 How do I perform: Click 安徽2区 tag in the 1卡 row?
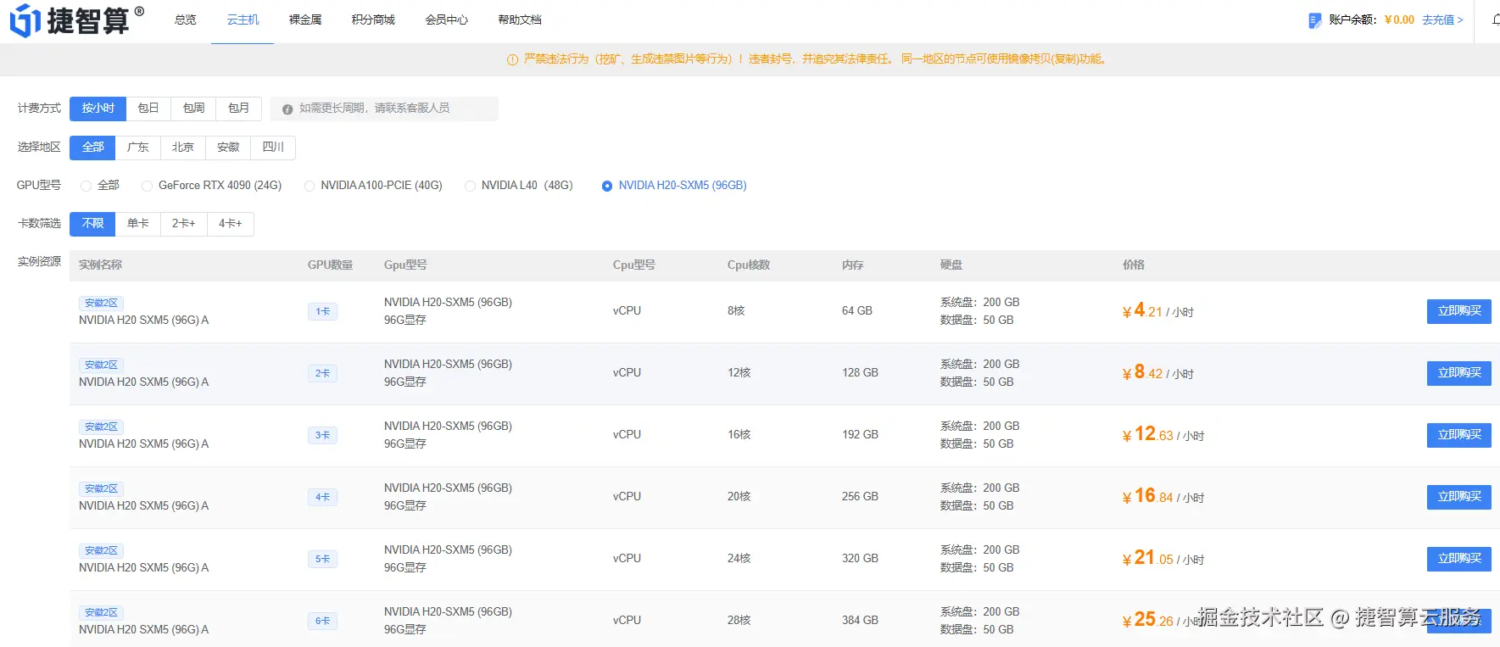click(101, 304)
